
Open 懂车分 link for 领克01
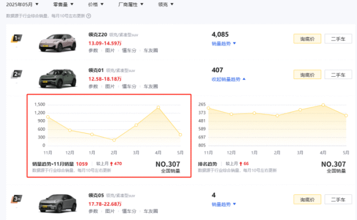click(129, 86)
